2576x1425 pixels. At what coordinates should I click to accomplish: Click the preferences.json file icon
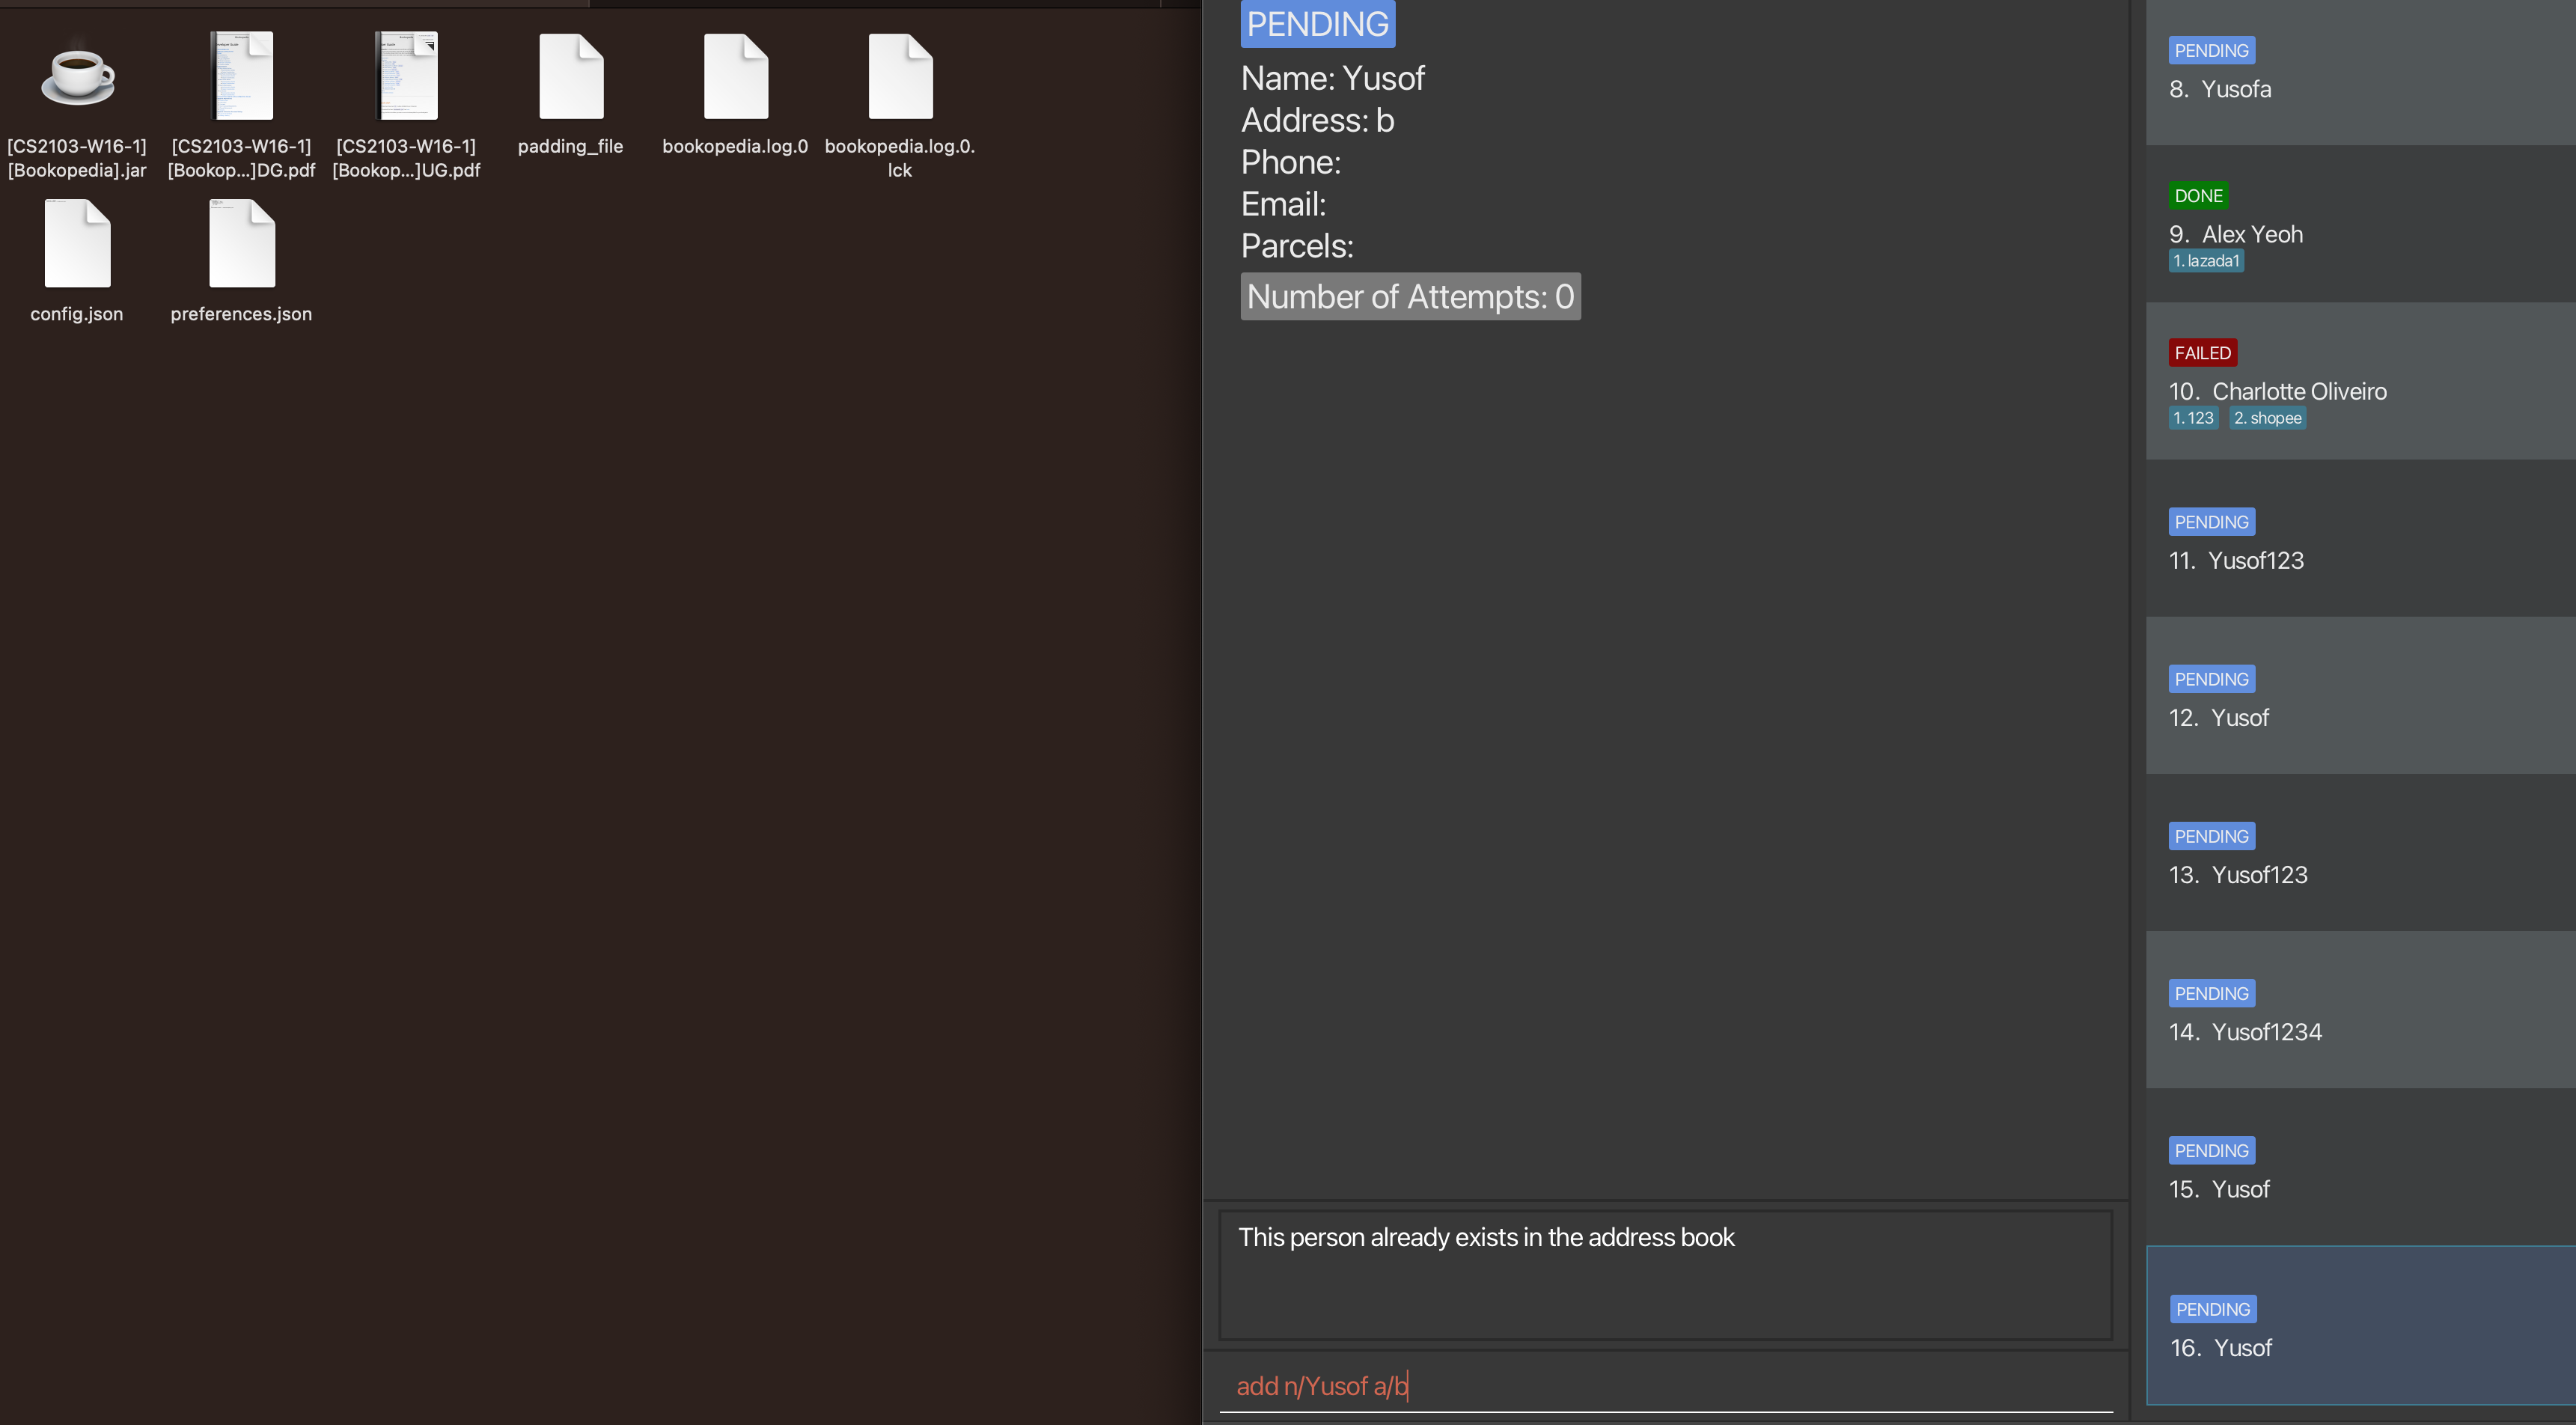click(241, 244)
